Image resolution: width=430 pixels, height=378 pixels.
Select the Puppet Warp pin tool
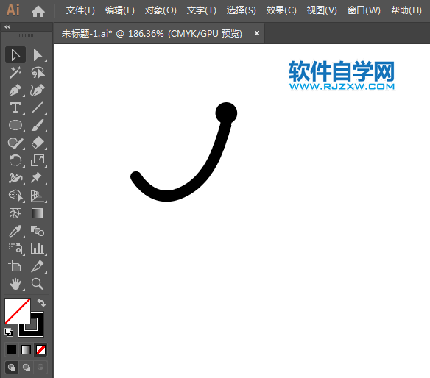(38, 178)
